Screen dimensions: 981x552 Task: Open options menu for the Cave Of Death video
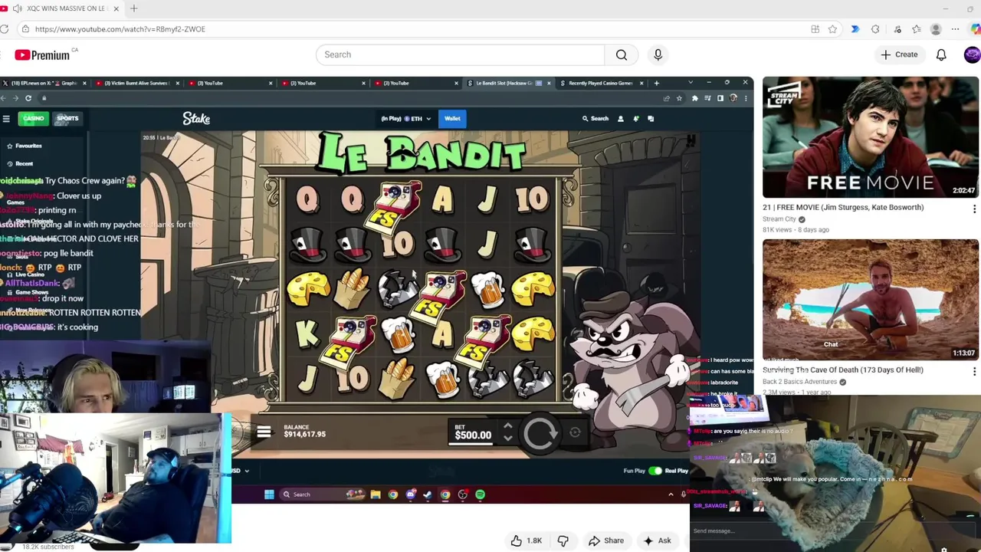tap(974, 372)
